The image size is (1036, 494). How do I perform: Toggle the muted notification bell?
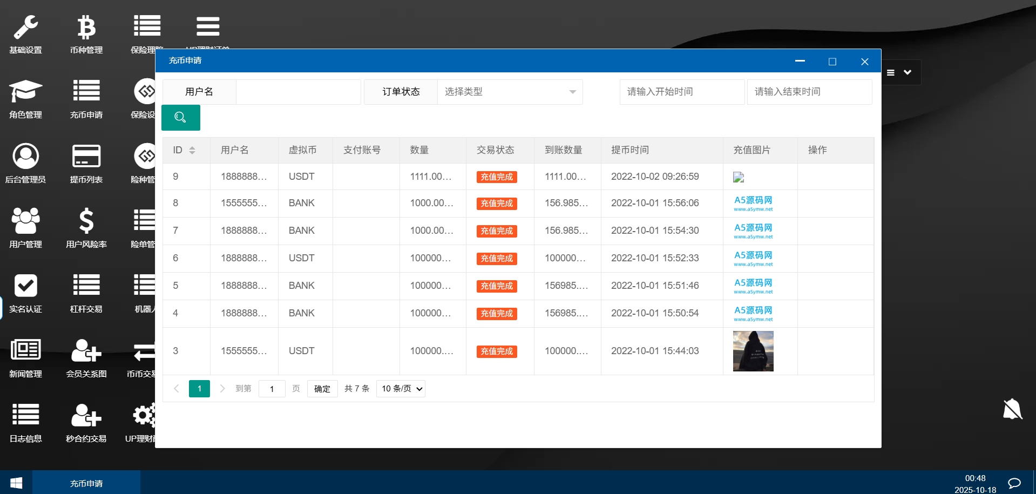coord(1012,409)
